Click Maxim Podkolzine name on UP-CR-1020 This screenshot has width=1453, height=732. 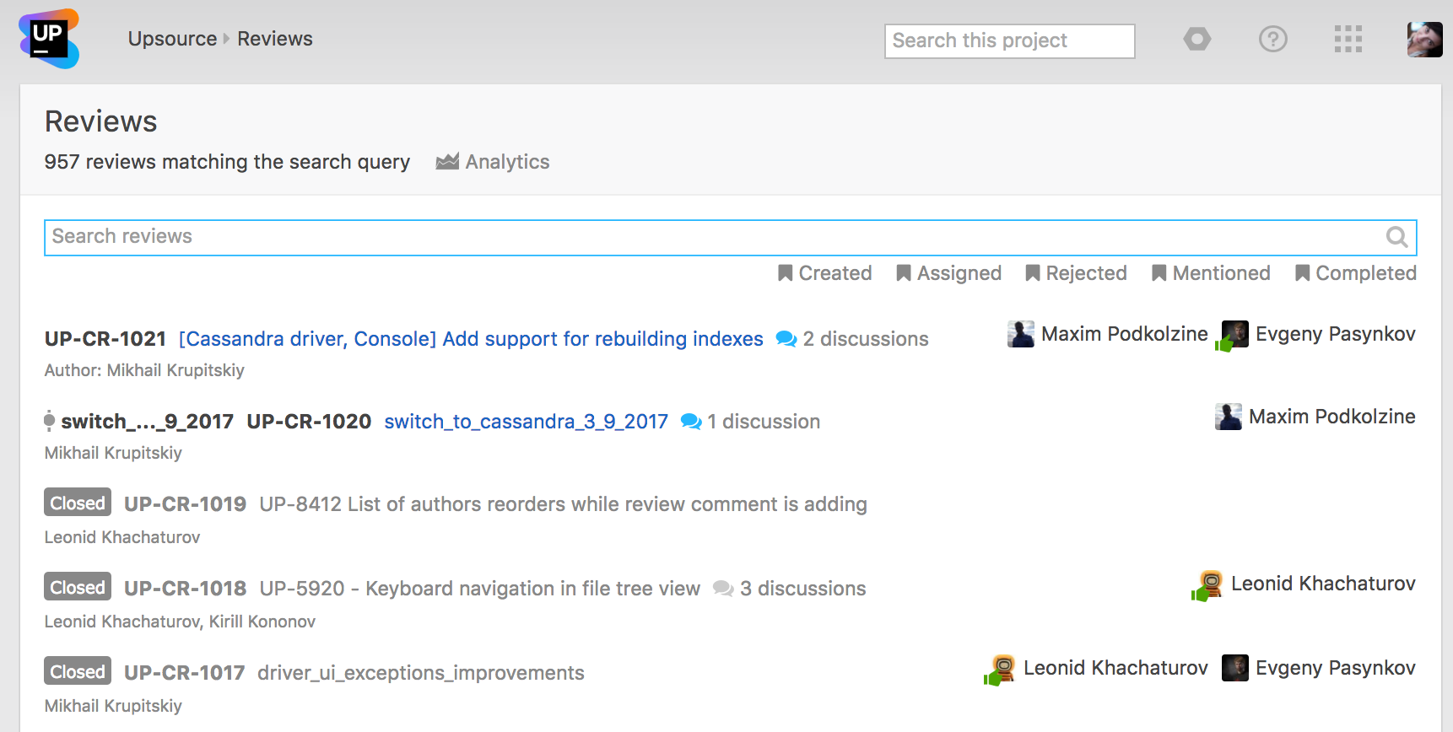tap(1332, 417)
